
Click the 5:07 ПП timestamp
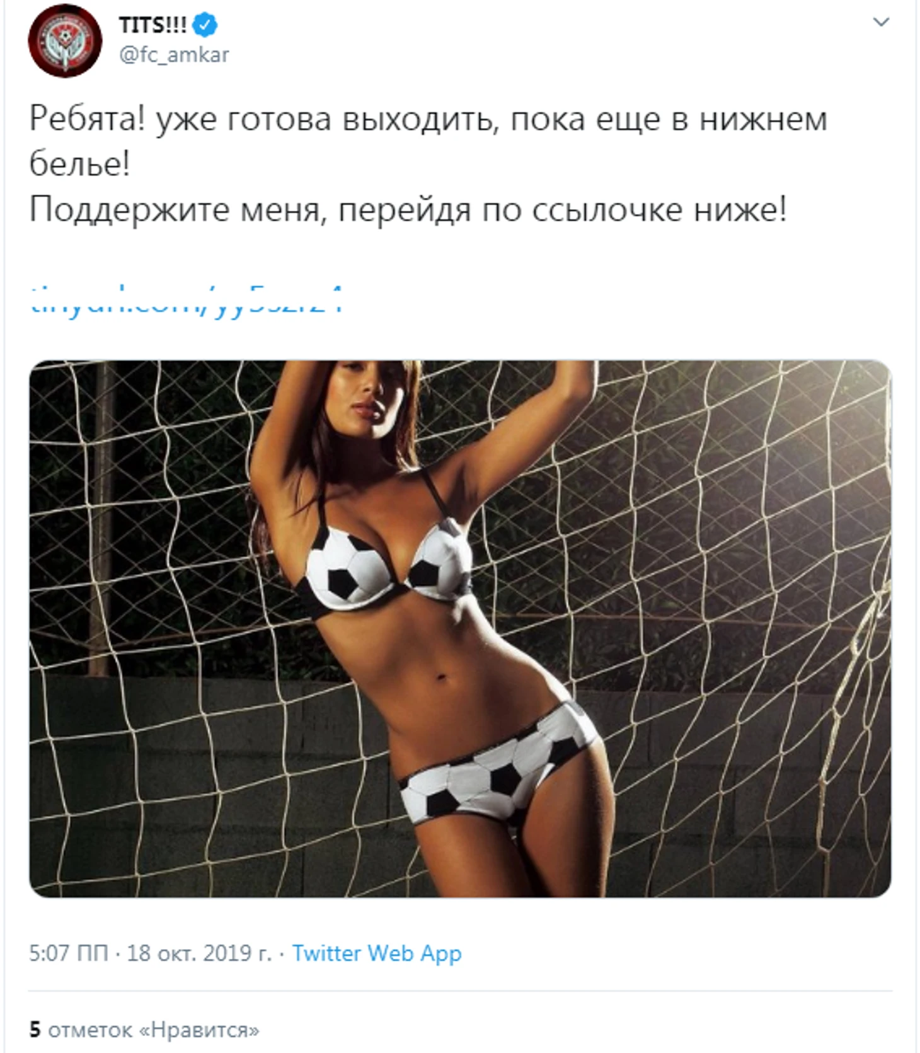click(69, 952)
